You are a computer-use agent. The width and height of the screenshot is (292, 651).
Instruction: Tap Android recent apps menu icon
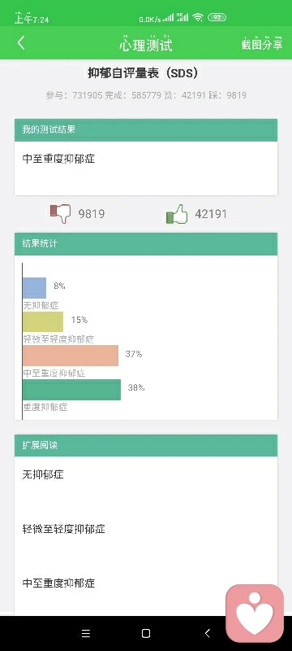click(x=86, y=633)
